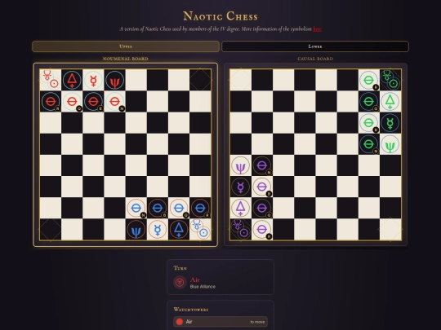Image resolution: width=441 pixels, height=330 pixels.
Task: Select the blue pawn marked B
Action: tap(158, 208)
